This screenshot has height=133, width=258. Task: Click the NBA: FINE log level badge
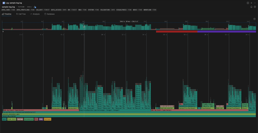point(83,10)
